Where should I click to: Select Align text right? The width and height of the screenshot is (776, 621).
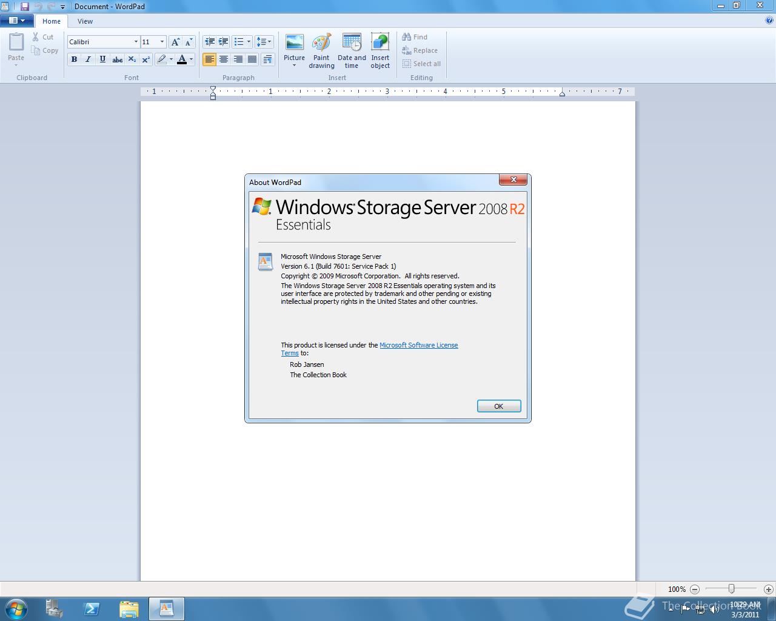coord(238,59)
